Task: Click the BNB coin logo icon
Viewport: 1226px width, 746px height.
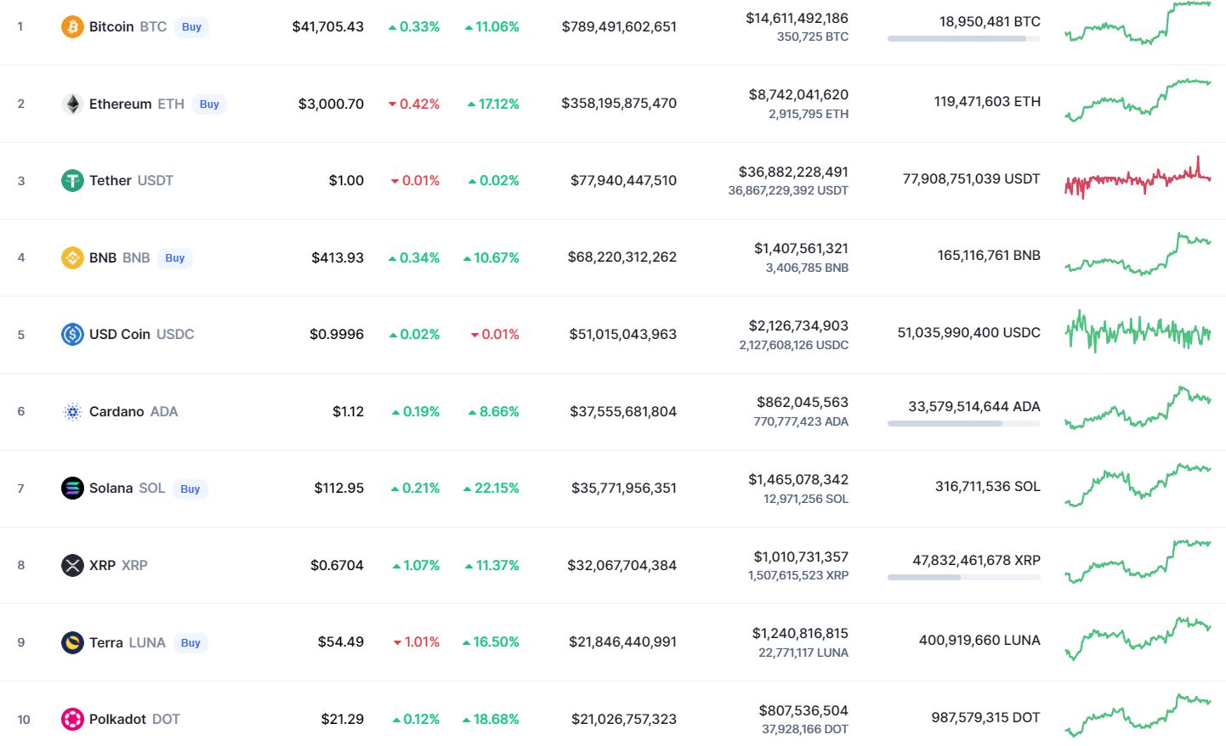Action: (72, 257)
